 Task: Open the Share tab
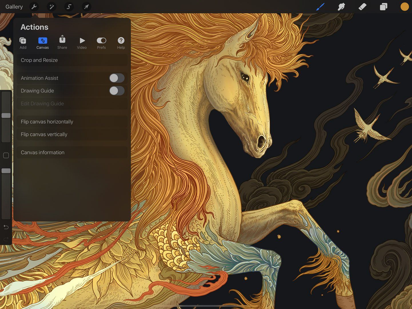pos(62,43)
